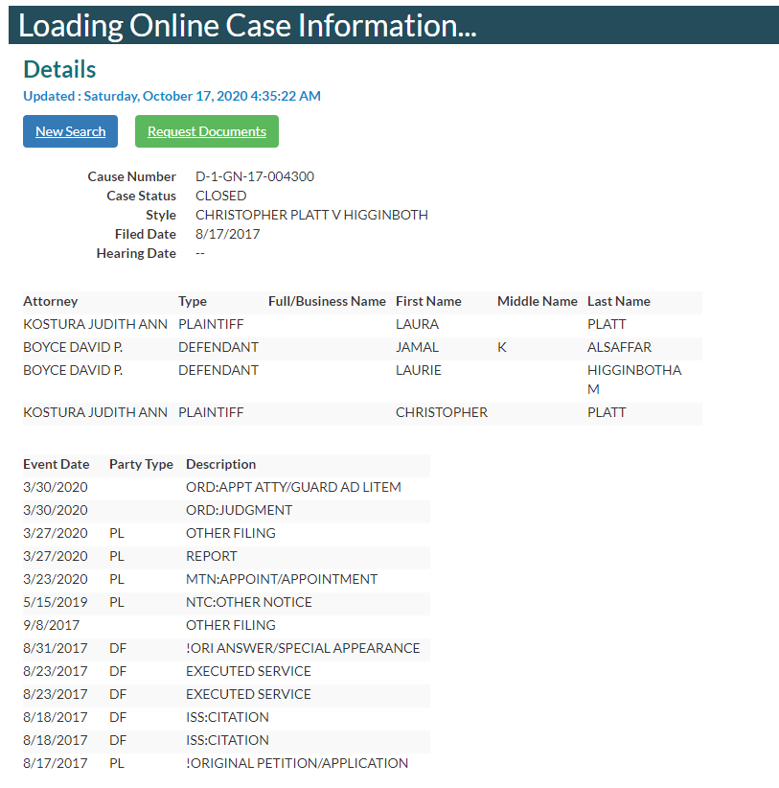Image resolution: width=779 pixels, height=788 pixels.
Task: Click event date 5/15/2019
Action: [x=56, y=602]
